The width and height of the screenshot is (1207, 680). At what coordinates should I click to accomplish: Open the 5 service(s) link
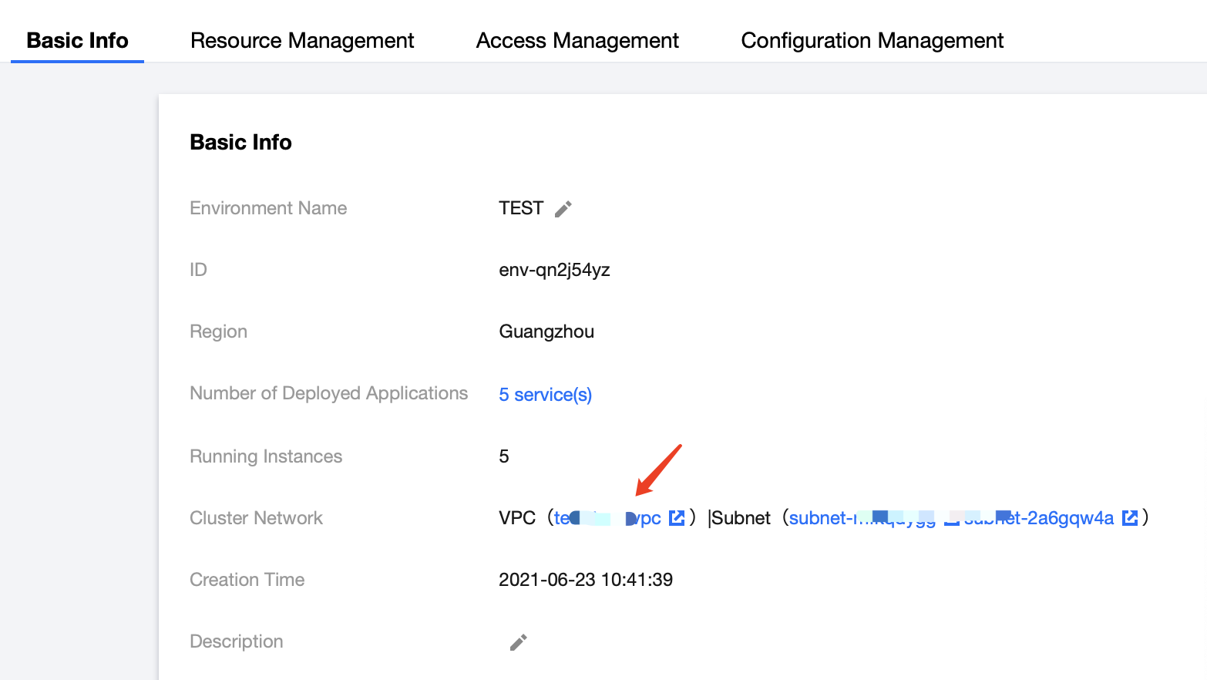tap(545, 395)
